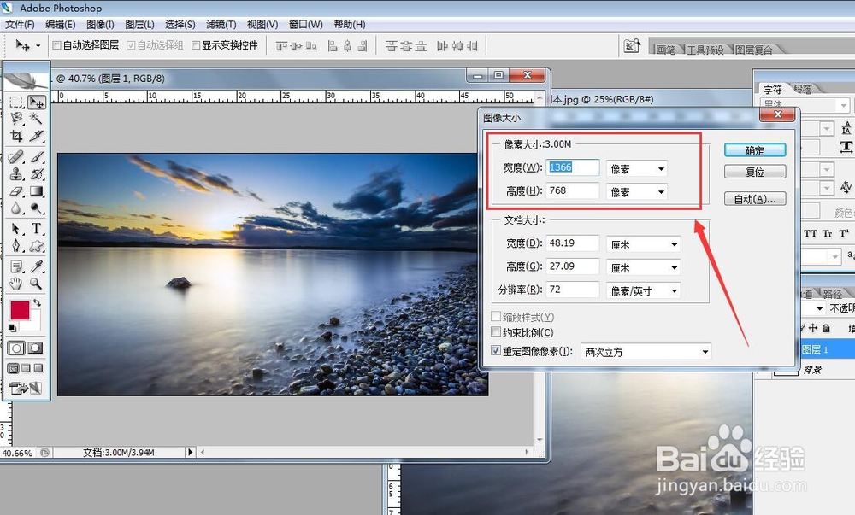
Task: Check the 约束比例 checkbox
Action: (496, 331)
